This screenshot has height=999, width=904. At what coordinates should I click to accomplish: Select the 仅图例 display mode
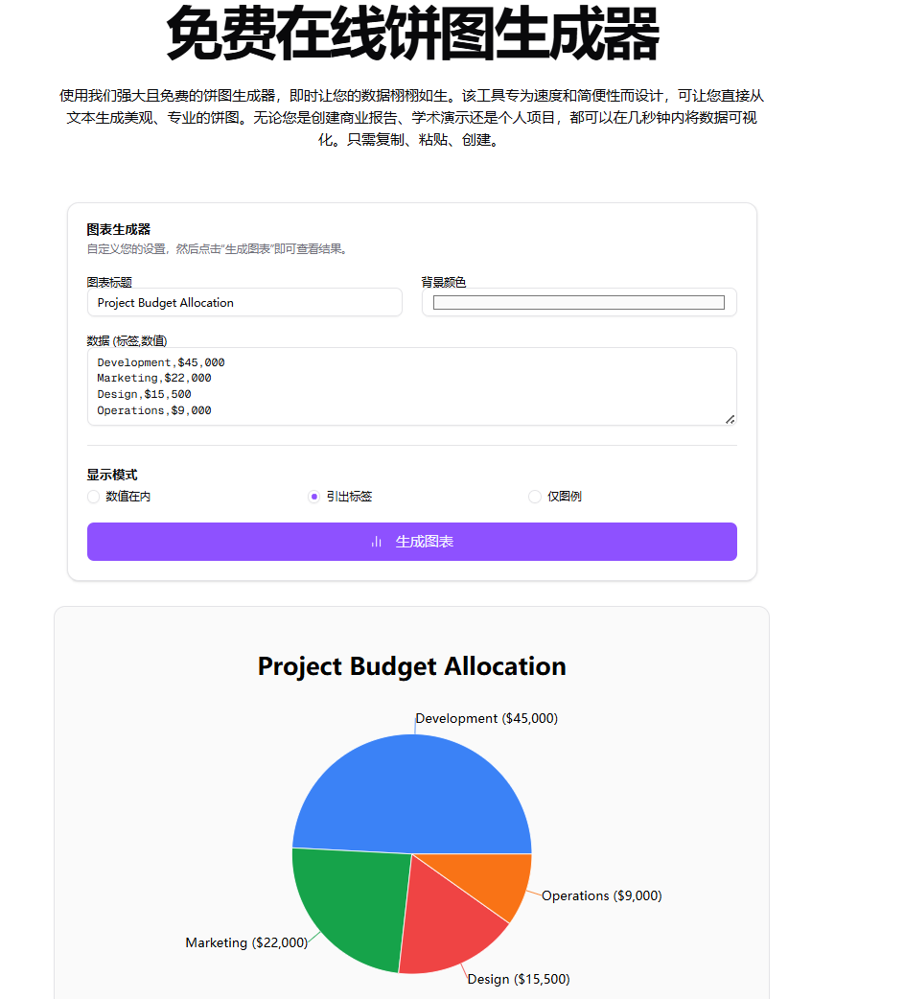pos(534,497)
